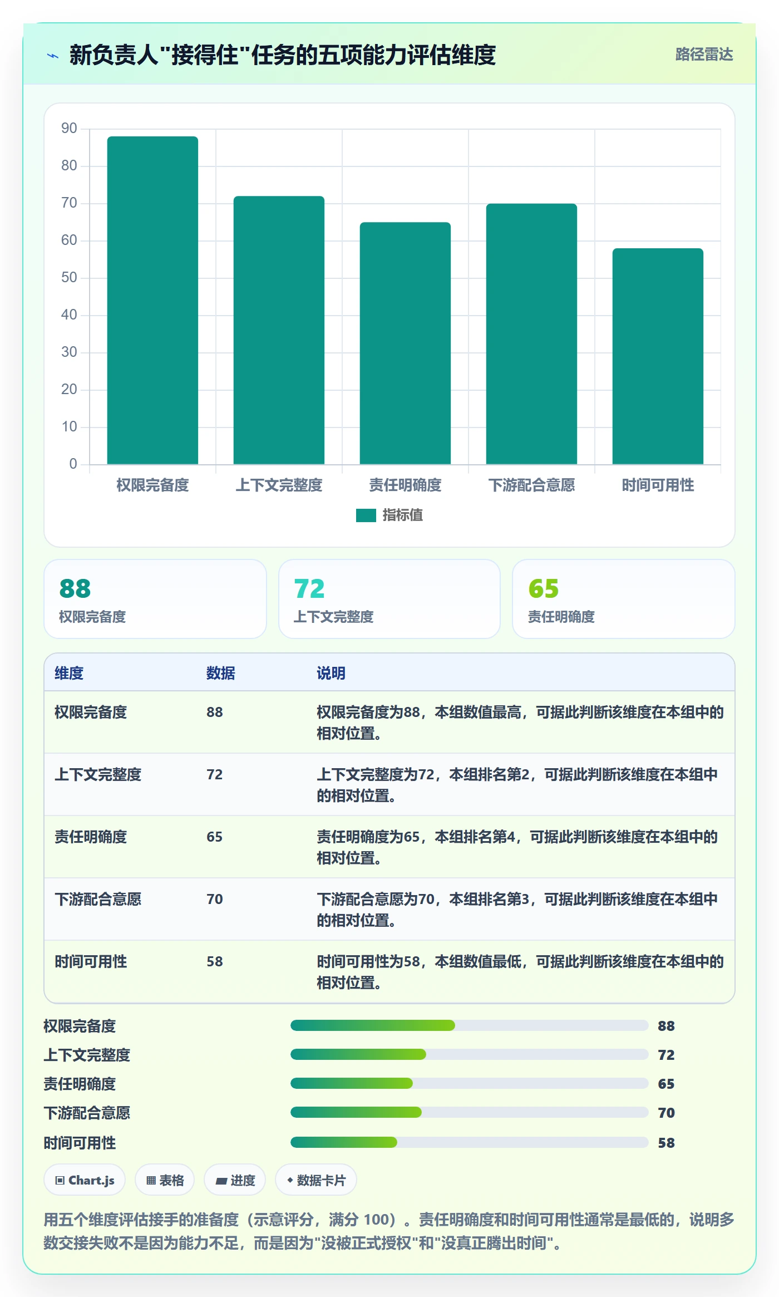This screenshot has width=779, height=1297.
Task: Select the 时间可用性 bar in the chart
Action: [x=658, y=356]
